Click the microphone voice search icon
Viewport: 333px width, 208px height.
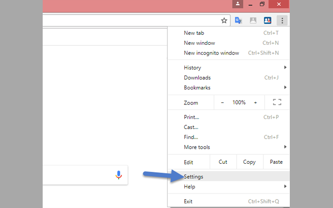[119, 175]
